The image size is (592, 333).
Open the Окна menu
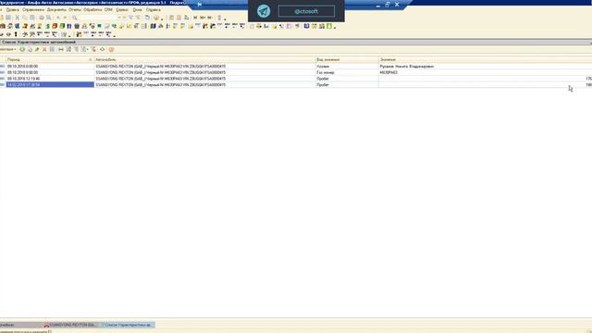[138, 10]
